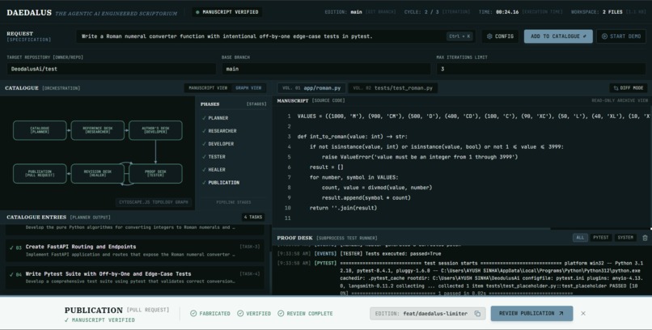Click checkmark of task 03 FastAPI Routing
Viewport: 652px width, 330px height.
point(11,247)
